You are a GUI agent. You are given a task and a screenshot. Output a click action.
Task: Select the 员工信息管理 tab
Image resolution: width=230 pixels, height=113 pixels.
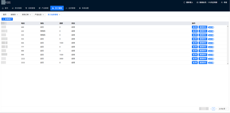53,15
